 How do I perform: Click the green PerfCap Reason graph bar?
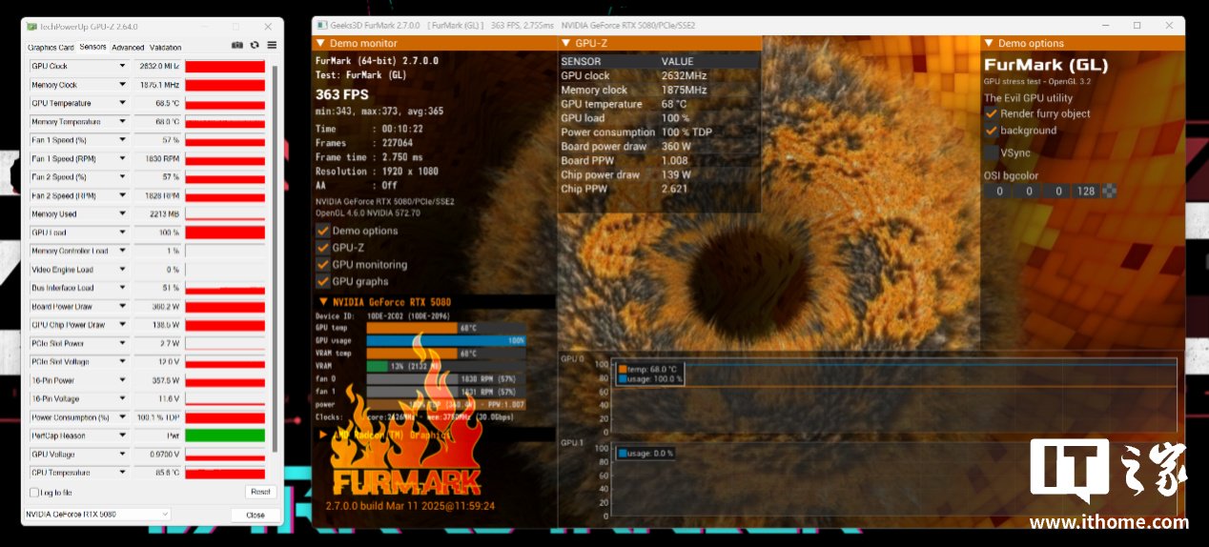pyautogui.click(x=225, y=436)
